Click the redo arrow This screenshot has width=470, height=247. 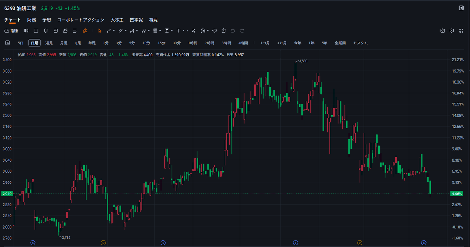pyautogui.click(x=242, y=31)
